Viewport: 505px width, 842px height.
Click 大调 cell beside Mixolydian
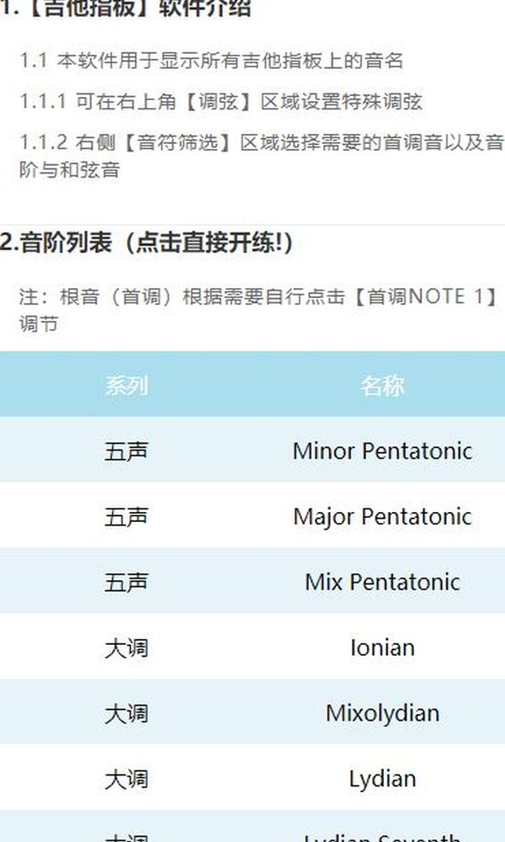coord(126,714)
